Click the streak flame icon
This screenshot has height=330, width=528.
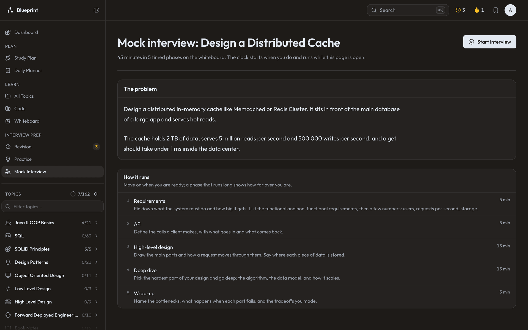pyautogui.click(x=477, y=10)
